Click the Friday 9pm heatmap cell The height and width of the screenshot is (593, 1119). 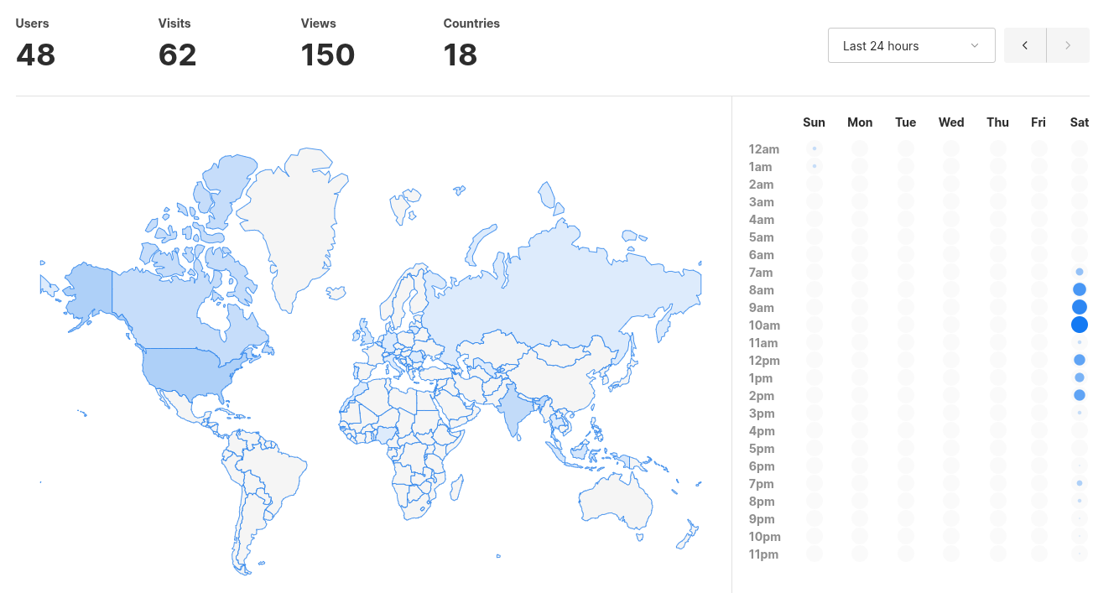1039,518
